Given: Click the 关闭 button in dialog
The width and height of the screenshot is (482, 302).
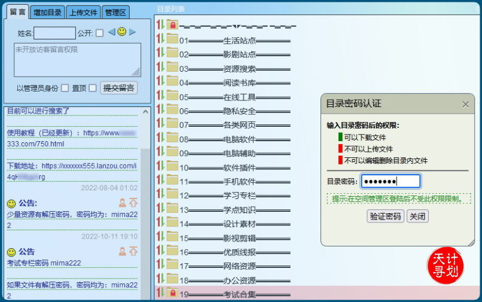Looking at the screenshot, I should click(x=417, y=216).
